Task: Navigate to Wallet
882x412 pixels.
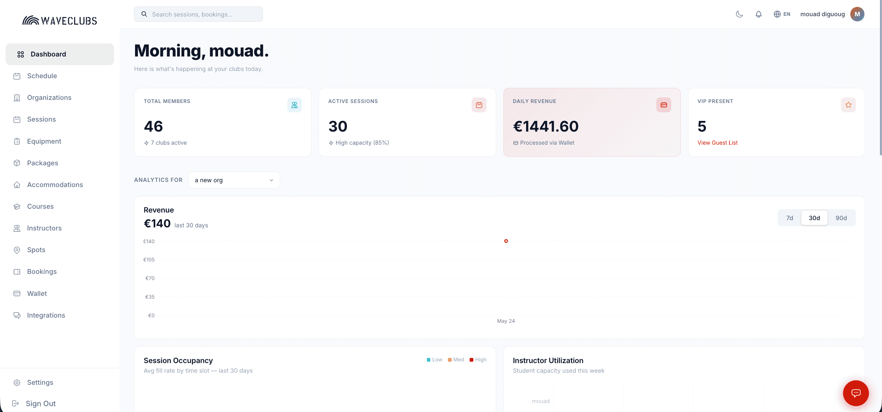Action: pyautogui.click(x=60, y=293)
